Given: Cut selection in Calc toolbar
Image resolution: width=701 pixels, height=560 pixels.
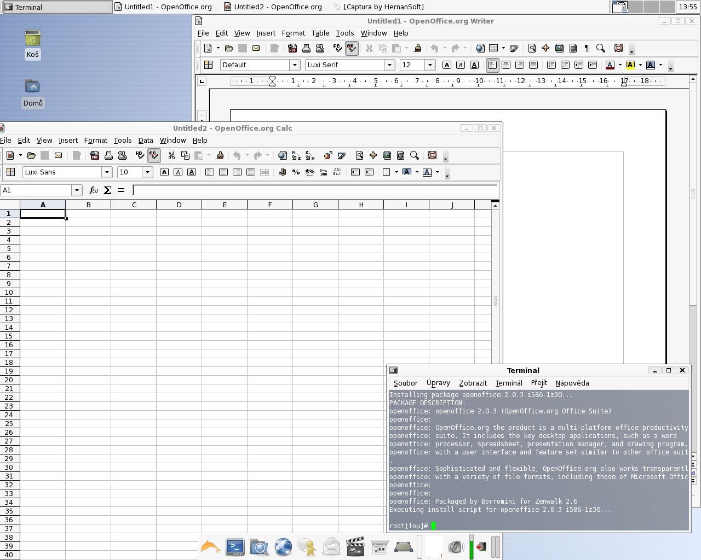Looking at the screenshot, I should pyautogui.click(x=171, y=155).
